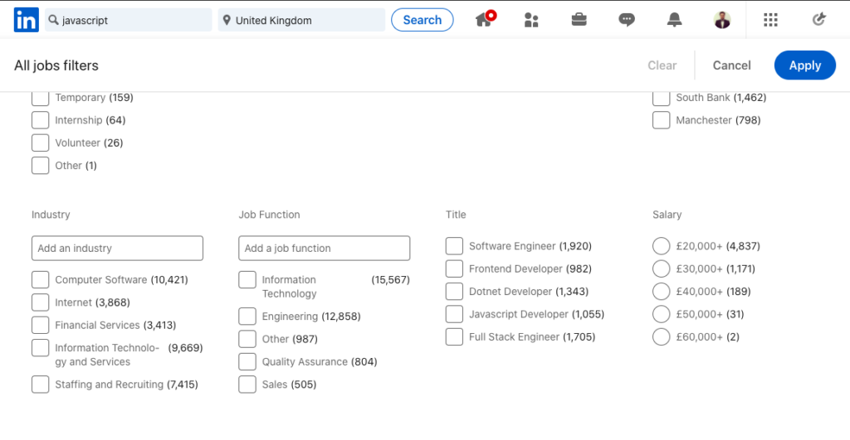Click the rightmost navigation bar icon
Image resolution: width=850 pixels, height=440 pixels.
point(818,20)
